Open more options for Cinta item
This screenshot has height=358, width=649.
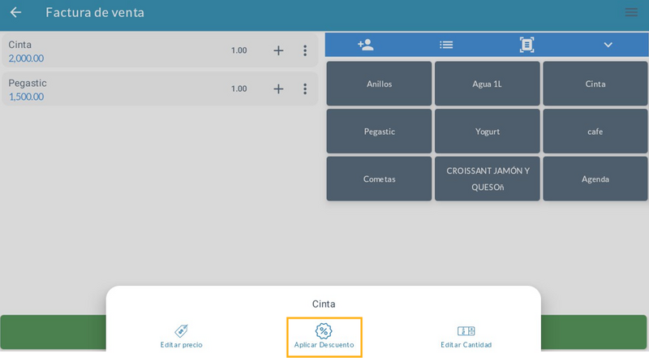point(305,51)
